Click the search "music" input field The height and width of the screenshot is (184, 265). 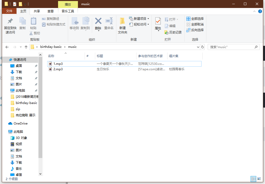[x=231, y=47]
